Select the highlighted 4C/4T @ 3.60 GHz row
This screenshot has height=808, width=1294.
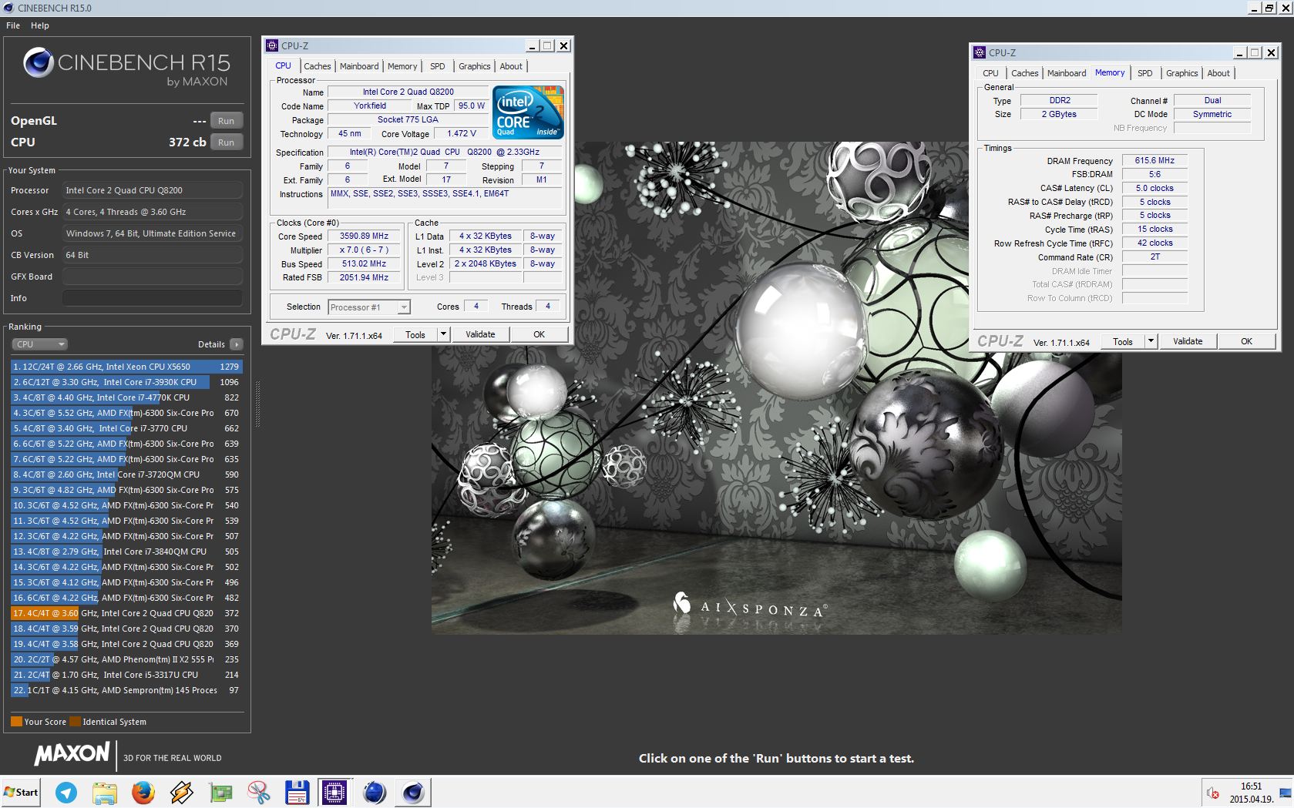point(127,613)
